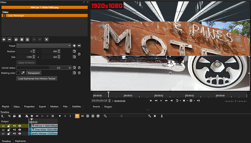
Task: Reset Corner radius value
Action: point(74,68)
